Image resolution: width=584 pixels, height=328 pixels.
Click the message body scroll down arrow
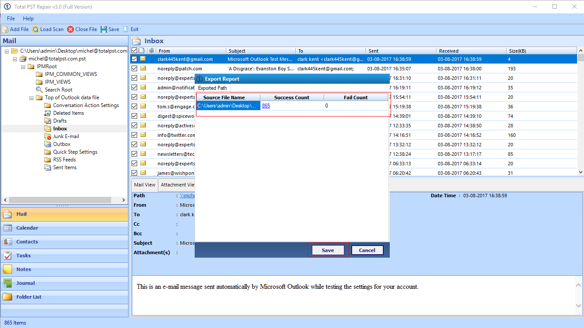click(x=579, y=306)
